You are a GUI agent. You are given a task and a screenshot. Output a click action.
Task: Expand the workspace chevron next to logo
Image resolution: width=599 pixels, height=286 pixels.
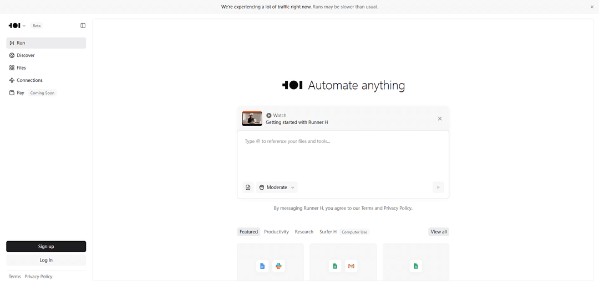(x=24, y=26)
